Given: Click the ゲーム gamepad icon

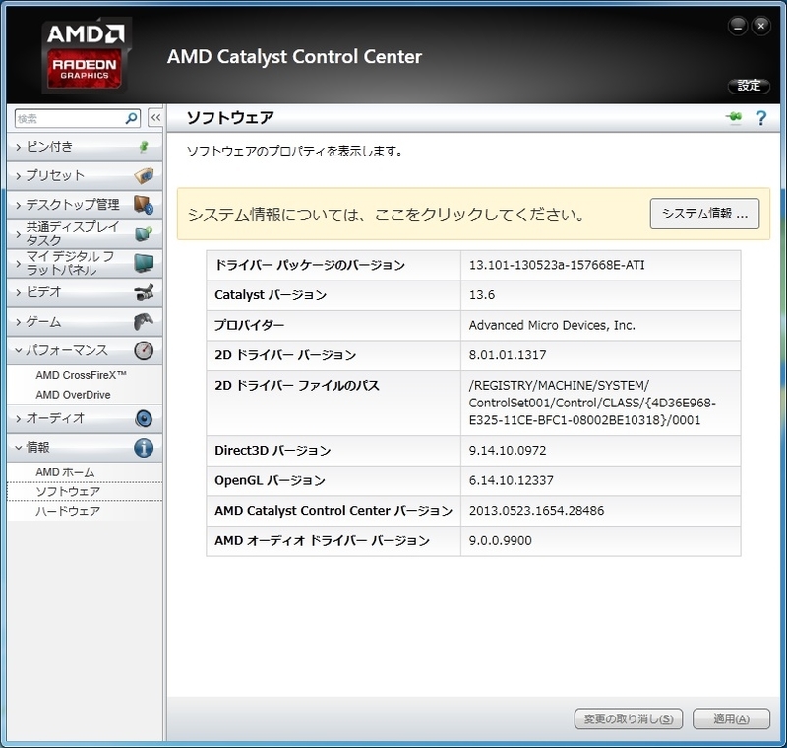Looking at the screenshot, I should click(144, 321).
